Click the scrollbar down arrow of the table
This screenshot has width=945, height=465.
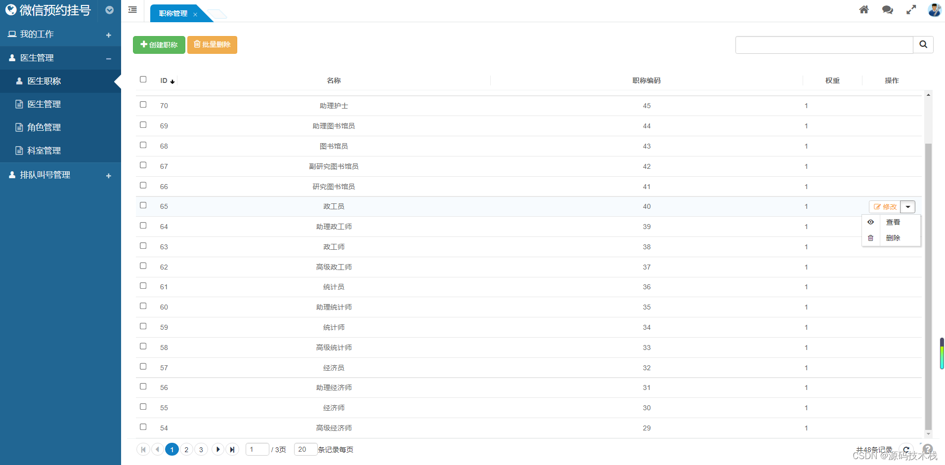pyautogui.click(x=928, y=434)
